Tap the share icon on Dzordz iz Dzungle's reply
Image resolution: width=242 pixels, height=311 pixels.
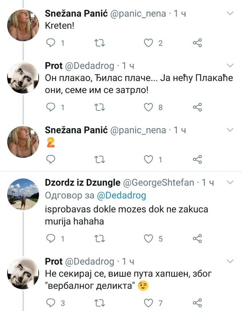click(198, 239)
